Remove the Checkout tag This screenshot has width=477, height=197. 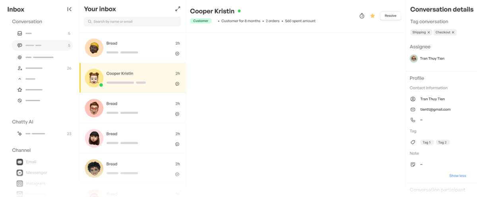tap(453, 33)
